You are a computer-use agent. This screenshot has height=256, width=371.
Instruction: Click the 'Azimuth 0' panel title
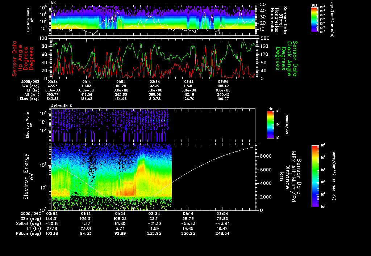(x=62, y=106)
